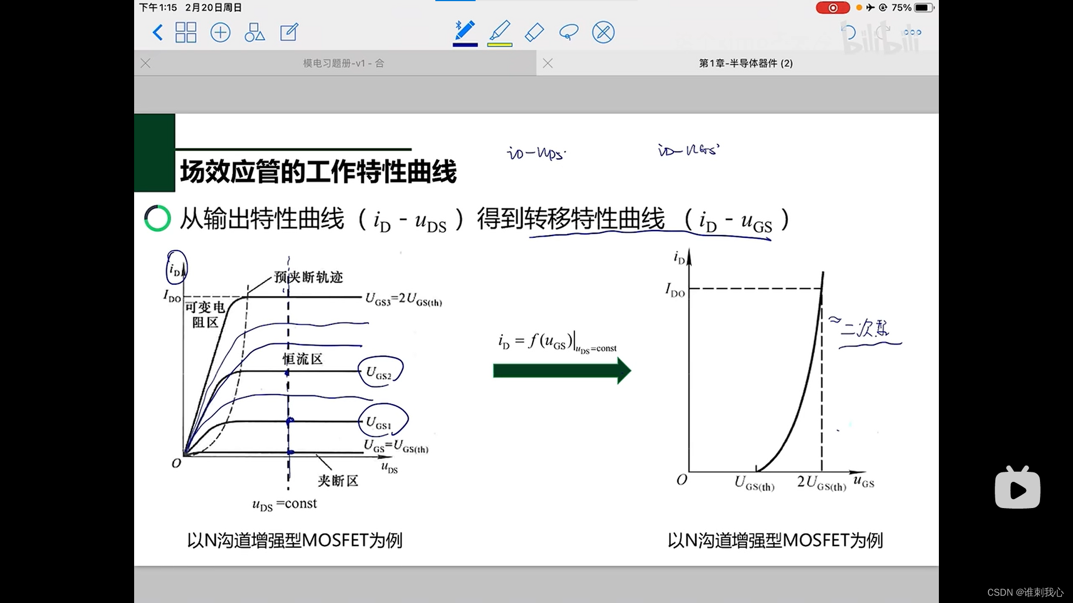Open the three-dots more options menu
Screen dimensions: 1073x603
[x=912, y=32]
